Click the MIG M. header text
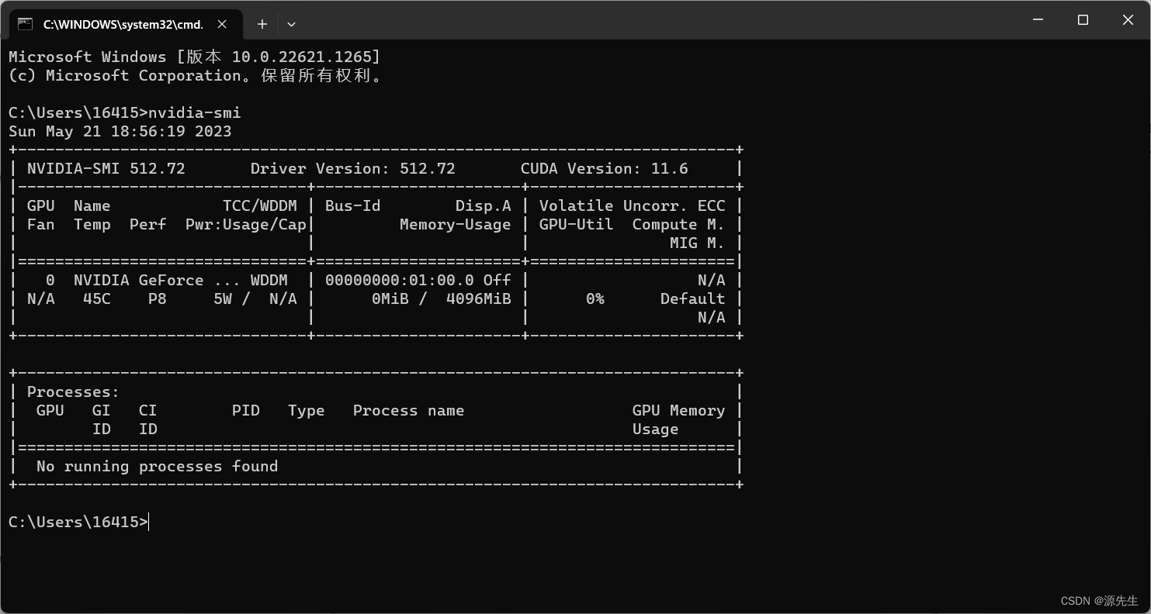The width and height of the screenshot is (1151, 614). pos(698,243)
